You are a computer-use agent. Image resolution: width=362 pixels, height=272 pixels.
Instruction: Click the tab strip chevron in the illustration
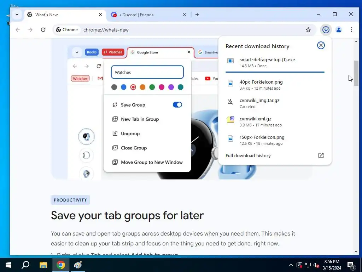[x=77, y=52]
